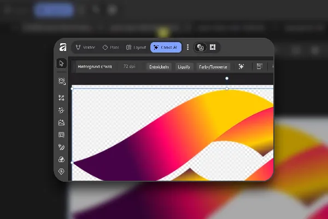Switch to the Vektor studio tab
This screenshot has width=328, height=219.
85,48
